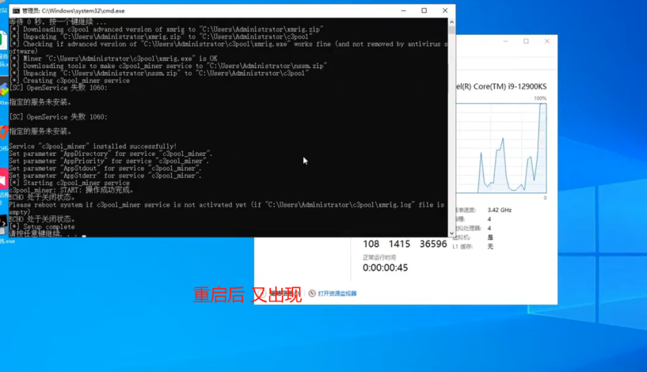
Task: Click the "c3pool_miner: START" result line
Action: pos(71,190)
